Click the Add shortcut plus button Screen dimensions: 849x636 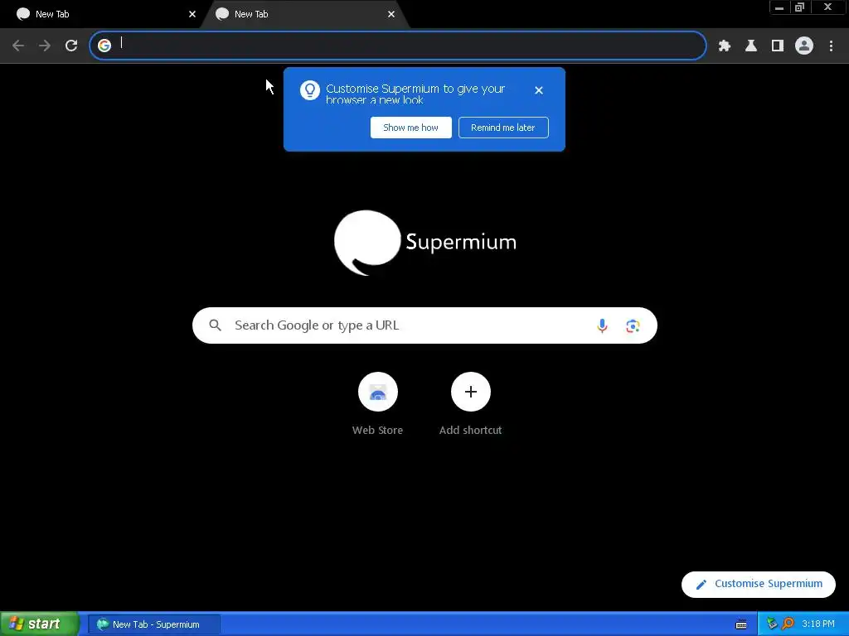(x=471, y=392)
